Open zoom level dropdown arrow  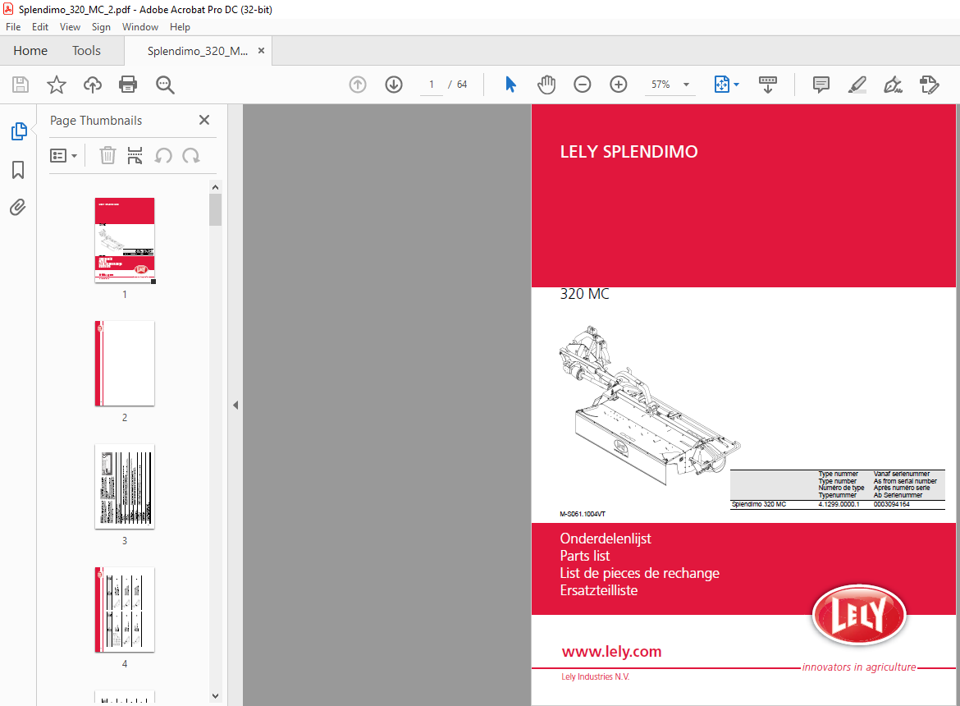click(686, 85)
